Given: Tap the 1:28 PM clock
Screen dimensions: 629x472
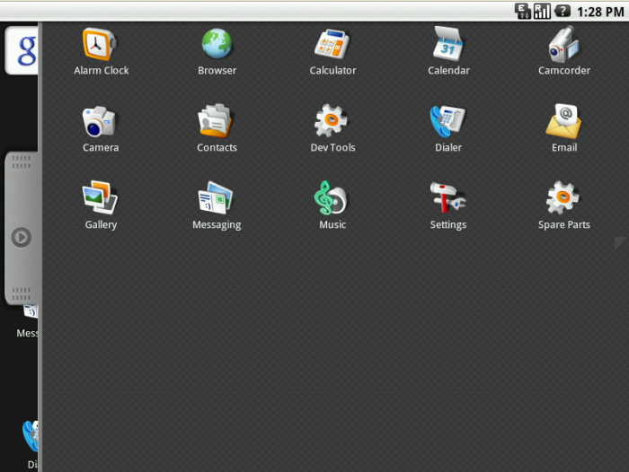Looking at the screenshot, I should coord(600,12).
